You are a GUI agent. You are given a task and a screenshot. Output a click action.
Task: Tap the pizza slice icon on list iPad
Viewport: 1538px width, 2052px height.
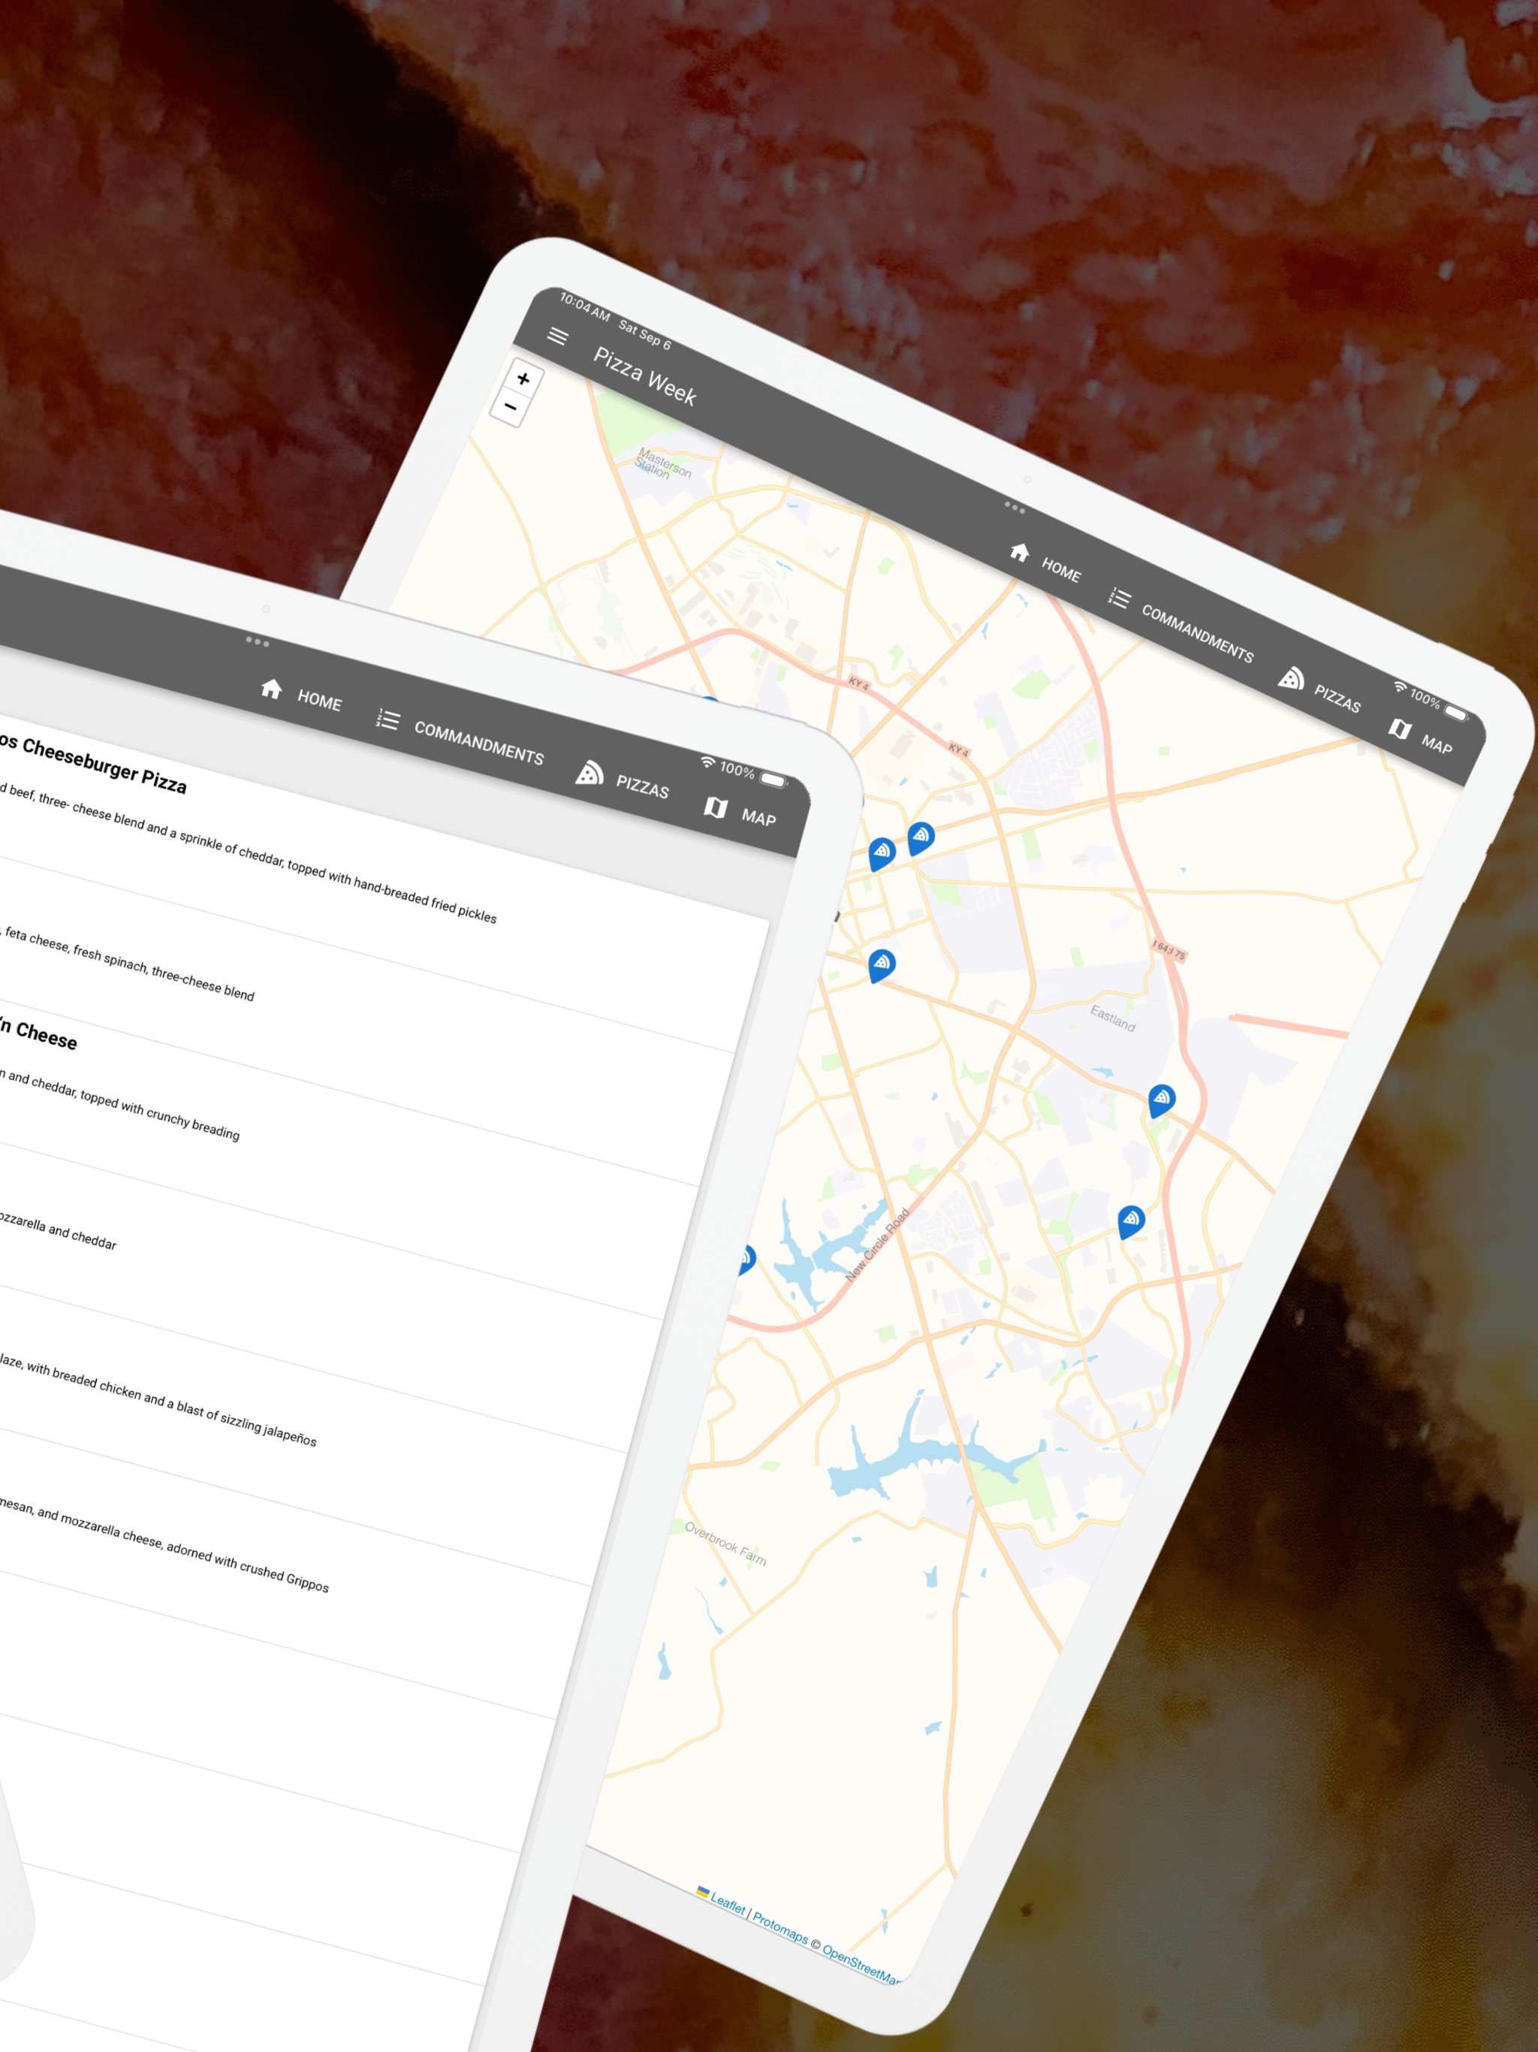(x=589, y=773)
